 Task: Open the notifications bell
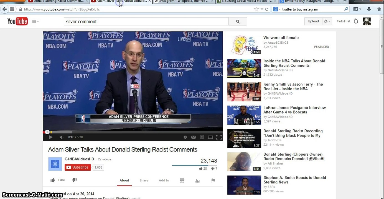356,21
